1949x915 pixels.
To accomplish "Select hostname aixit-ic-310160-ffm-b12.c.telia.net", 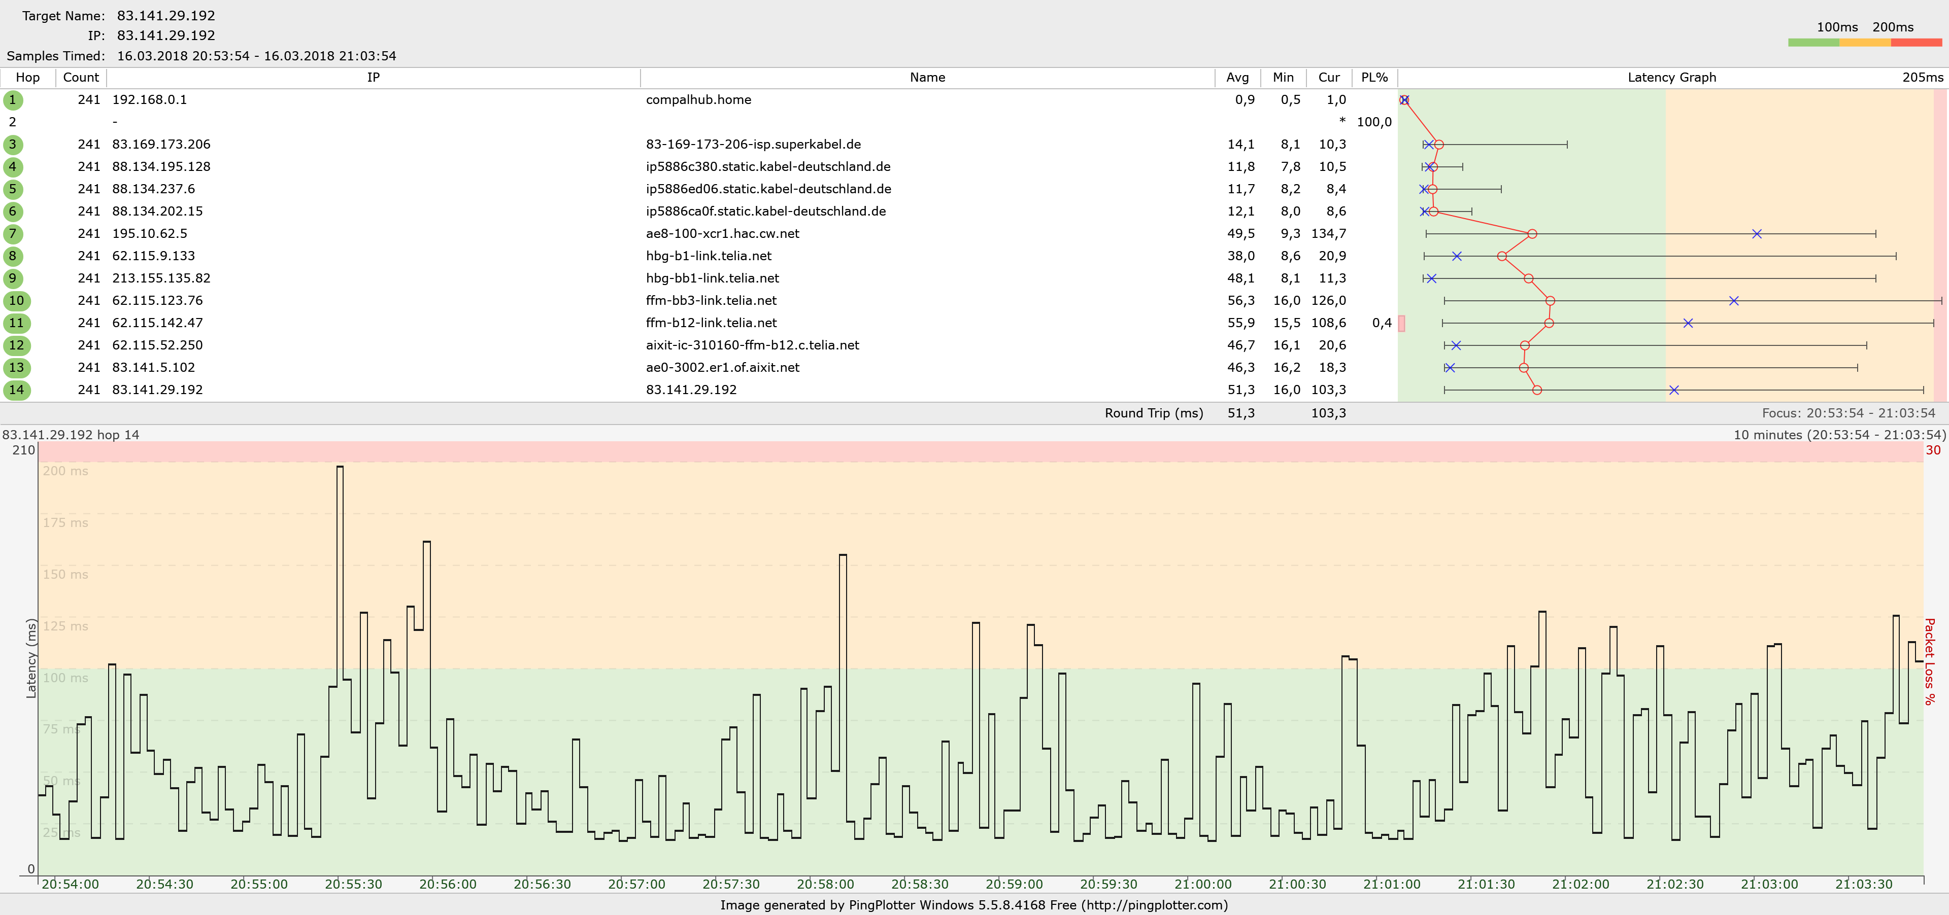I will 753,345.
